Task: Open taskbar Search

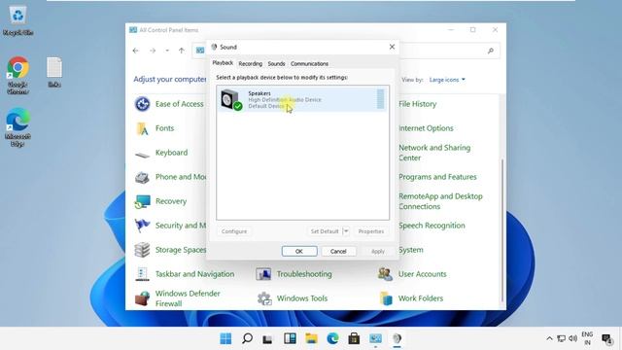Action: pos(247,338)
